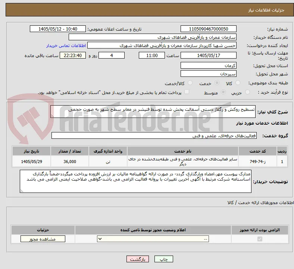Click the گروه خدمت service group field
Screen dimensions: 294x269
pyautogui.click(x=154, y=135)
